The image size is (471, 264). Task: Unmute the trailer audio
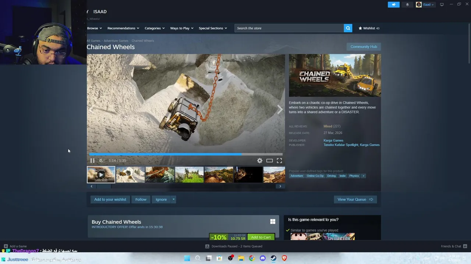101,161
